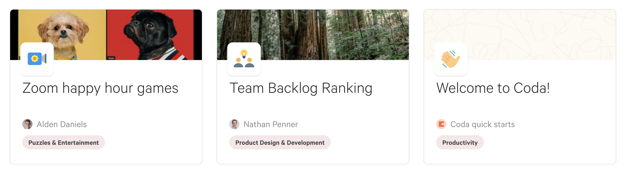Select the Product Design & Development tag

tap(280, 142)
